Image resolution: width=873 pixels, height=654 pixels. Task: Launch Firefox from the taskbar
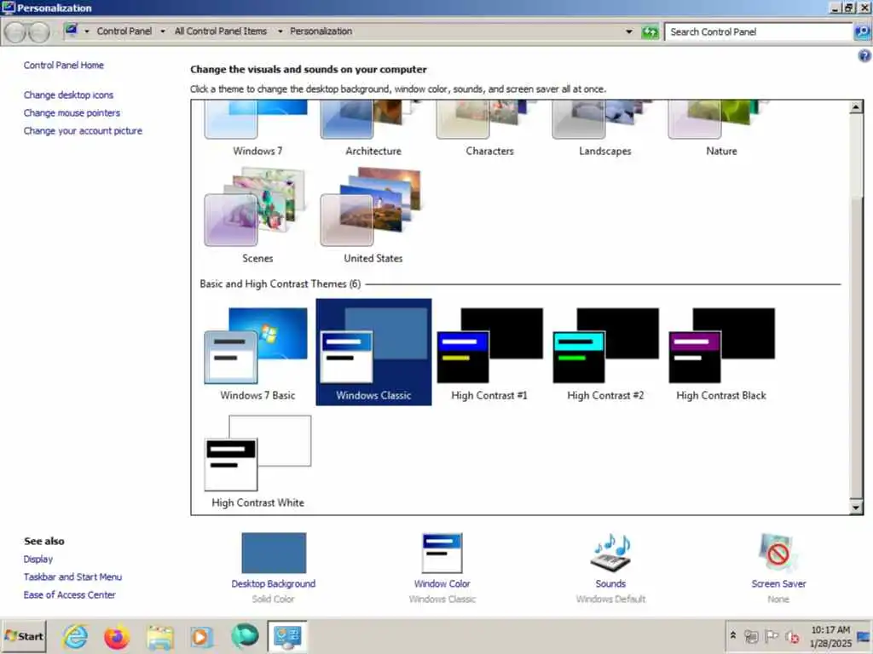coord(117,636)
